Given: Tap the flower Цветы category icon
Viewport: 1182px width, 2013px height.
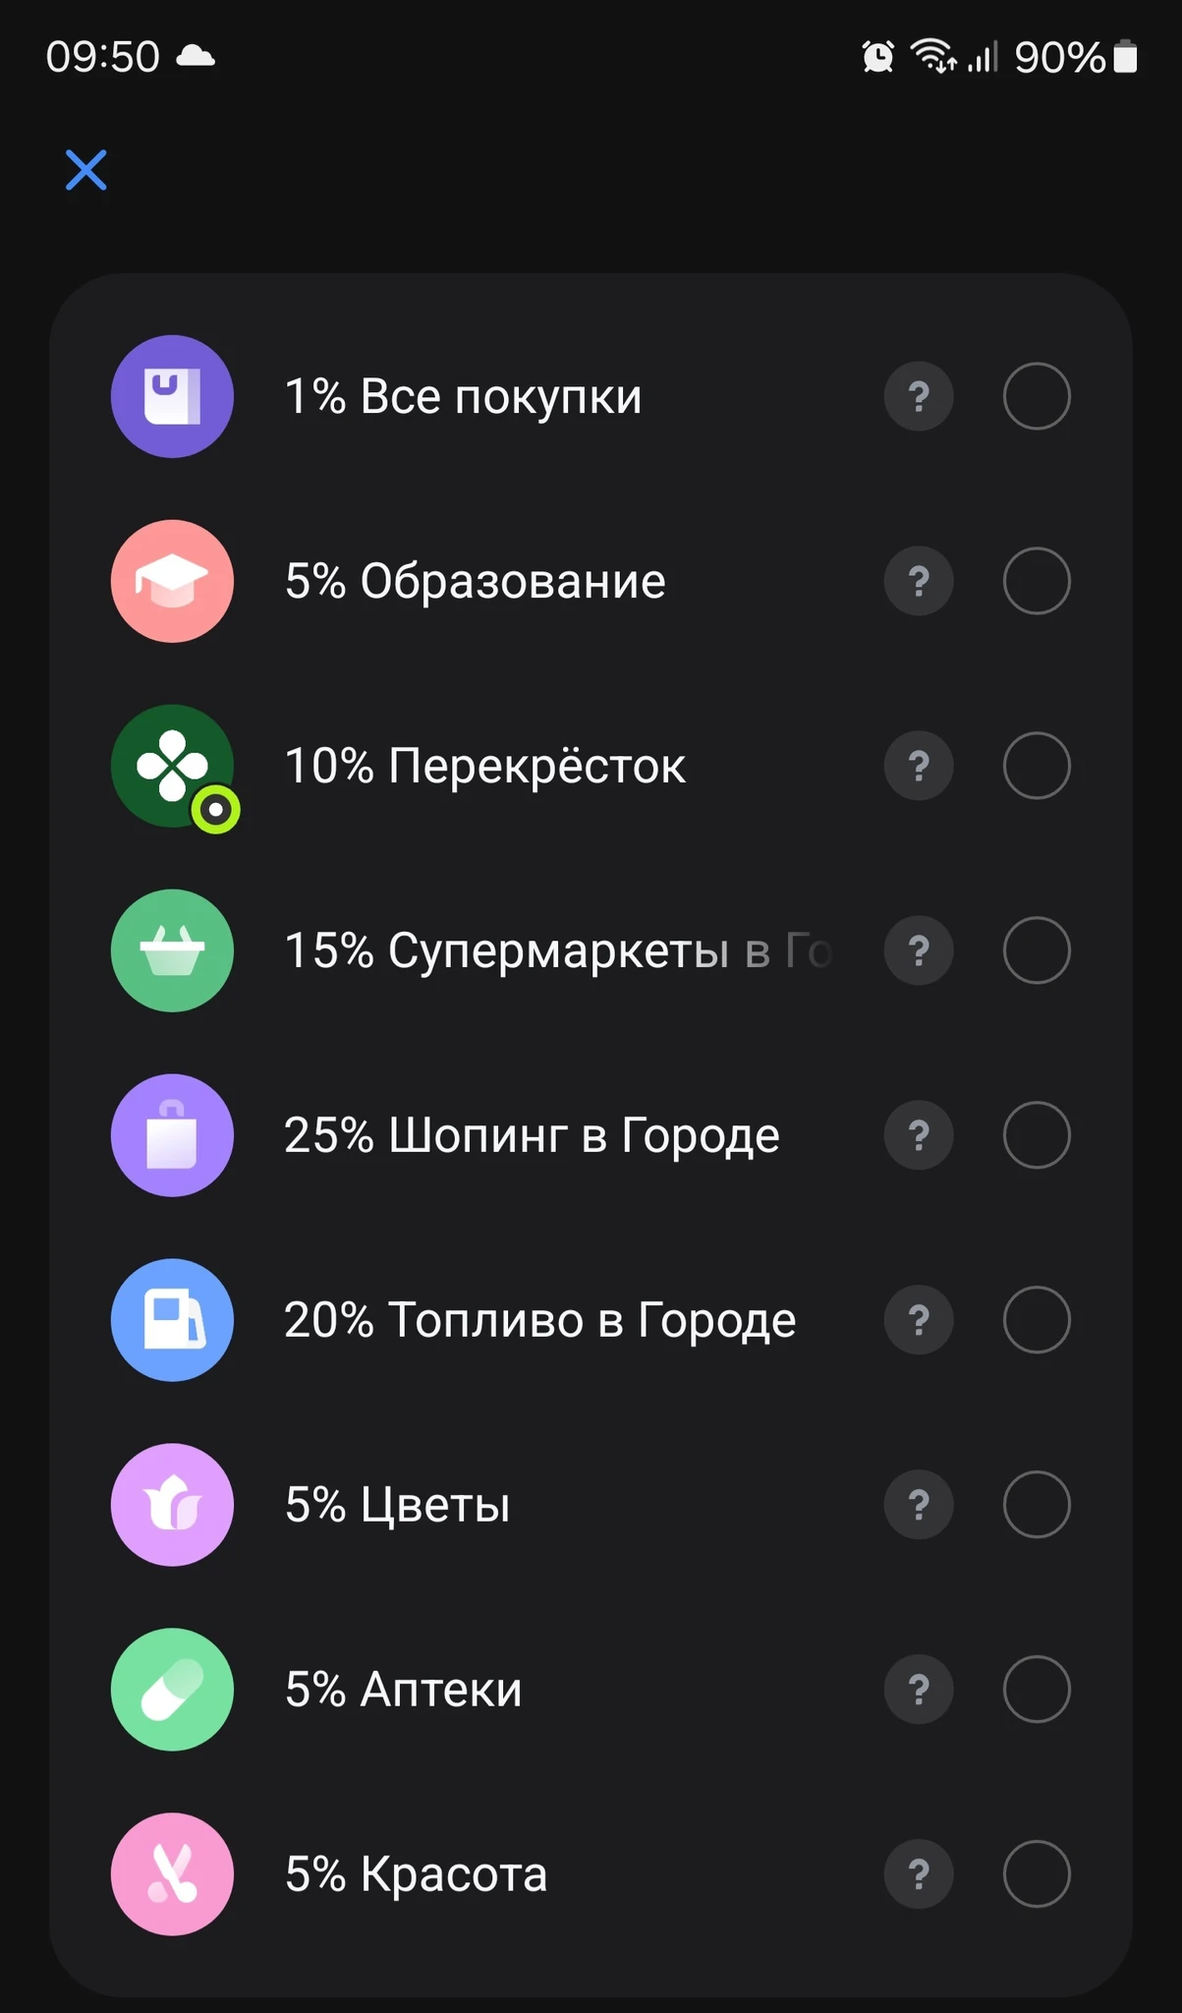Looking at the screenshot, I should 172,1505.
